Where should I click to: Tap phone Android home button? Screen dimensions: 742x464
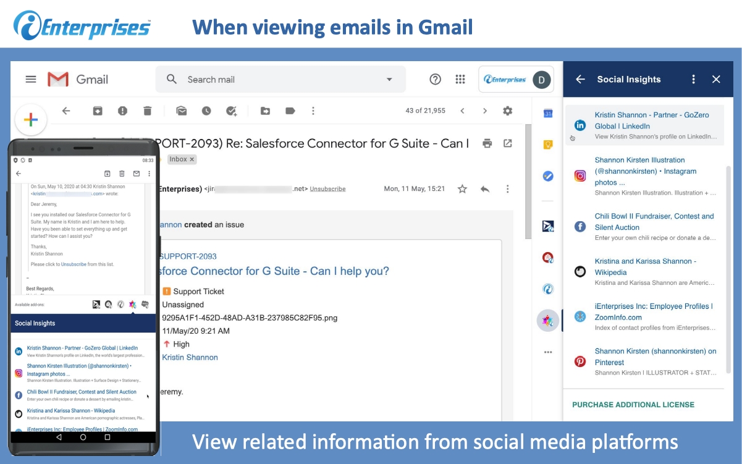pyautogui.click(x=83, y=437)
